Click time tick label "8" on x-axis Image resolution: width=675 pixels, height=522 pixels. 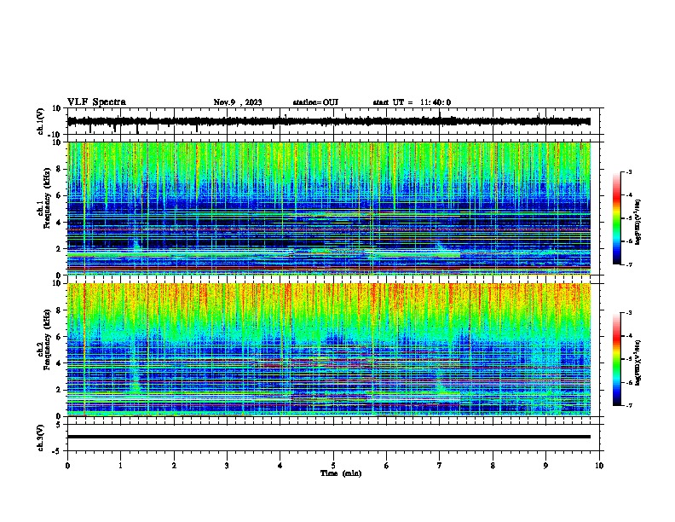click(493, 466)
